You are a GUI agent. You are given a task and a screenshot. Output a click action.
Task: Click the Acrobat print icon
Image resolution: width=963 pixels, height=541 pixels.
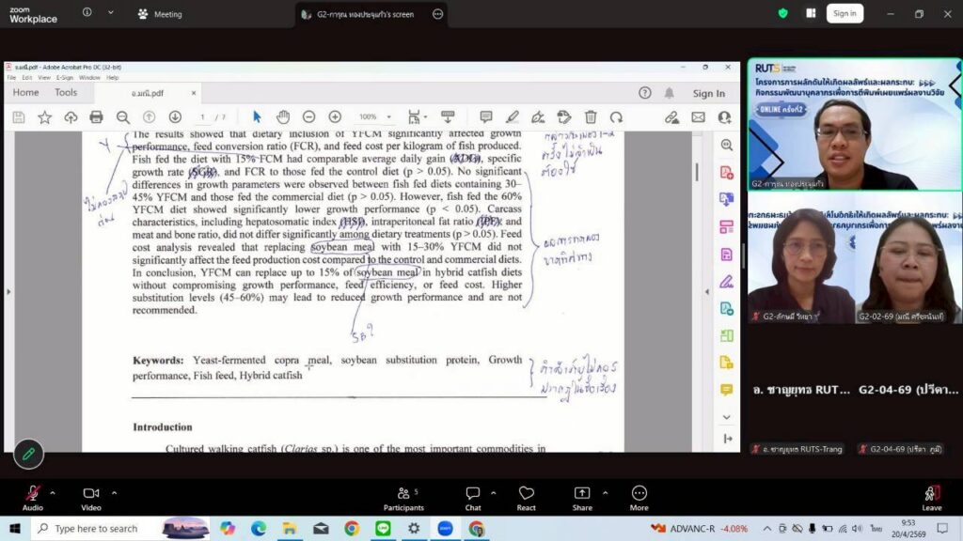pyautogui.click(x=96, y=117)
